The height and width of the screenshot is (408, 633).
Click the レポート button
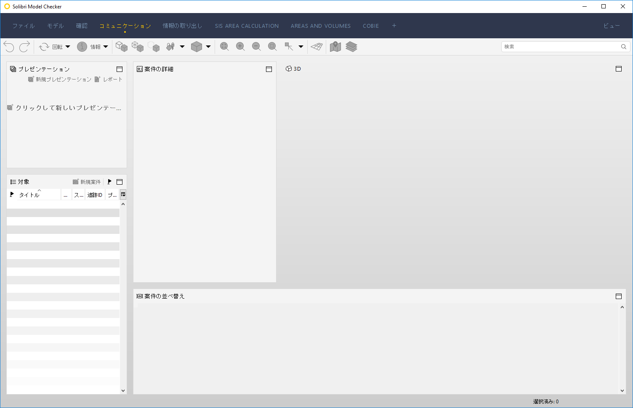[109, 79]
